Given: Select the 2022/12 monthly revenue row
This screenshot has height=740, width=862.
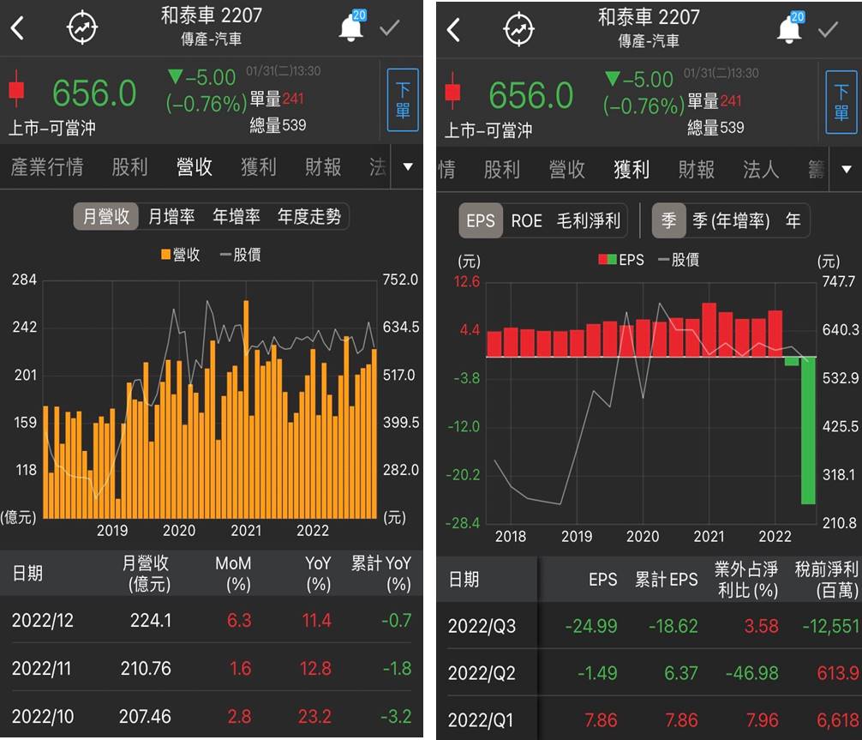Looking at the screenshot, I should click(211, 620).
